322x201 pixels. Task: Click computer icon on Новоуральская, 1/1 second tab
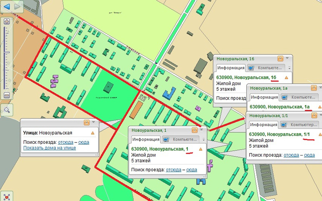[x=284, y=125]
